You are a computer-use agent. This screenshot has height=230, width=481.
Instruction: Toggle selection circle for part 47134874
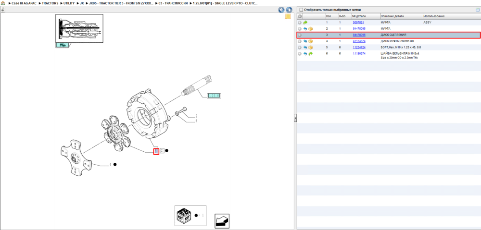coord(300,41)
